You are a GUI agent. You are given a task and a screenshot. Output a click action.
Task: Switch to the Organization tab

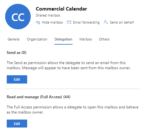coord(37,39)
